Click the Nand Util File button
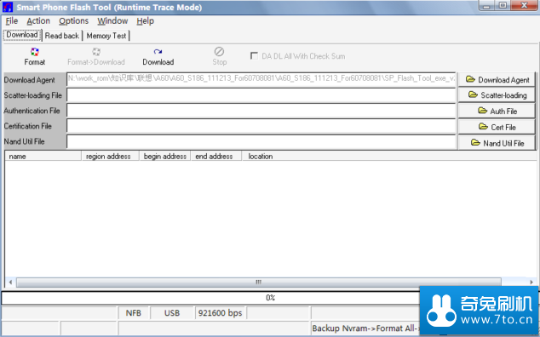 [497, 143]
